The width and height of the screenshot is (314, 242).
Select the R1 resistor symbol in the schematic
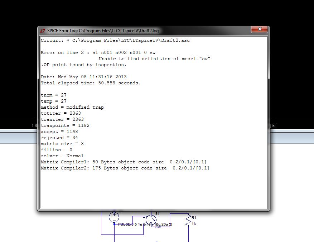[188, 221]
